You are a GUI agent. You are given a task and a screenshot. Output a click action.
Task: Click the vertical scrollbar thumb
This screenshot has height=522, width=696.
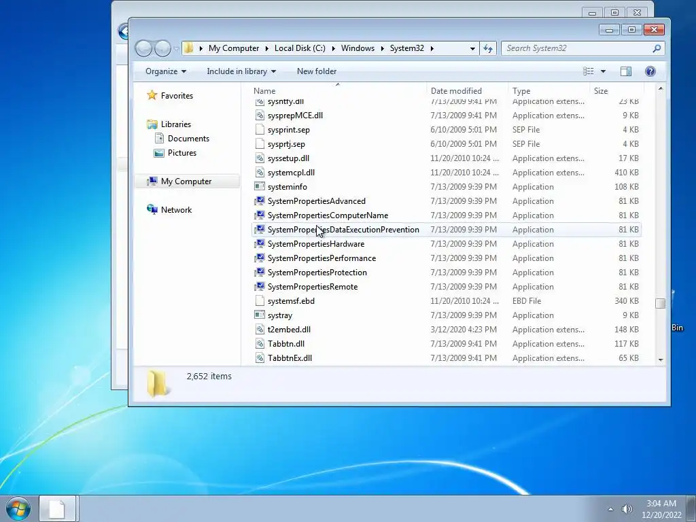[x=660, y=302]
